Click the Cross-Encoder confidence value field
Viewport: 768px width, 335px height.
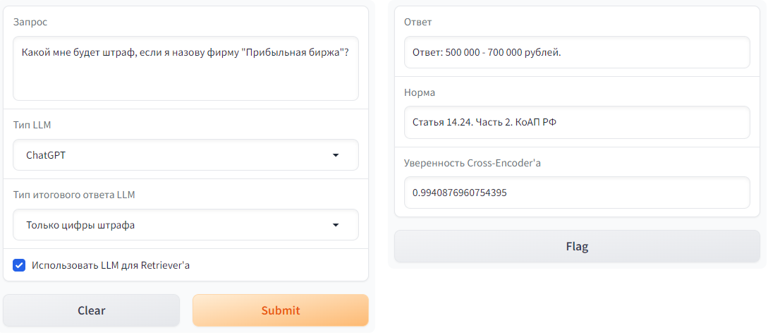(x=576, y=193)
